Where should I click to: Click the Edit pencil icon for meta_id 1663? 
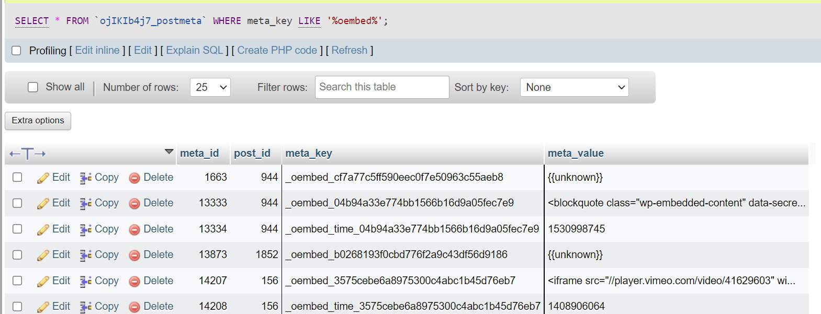(43, 178)
